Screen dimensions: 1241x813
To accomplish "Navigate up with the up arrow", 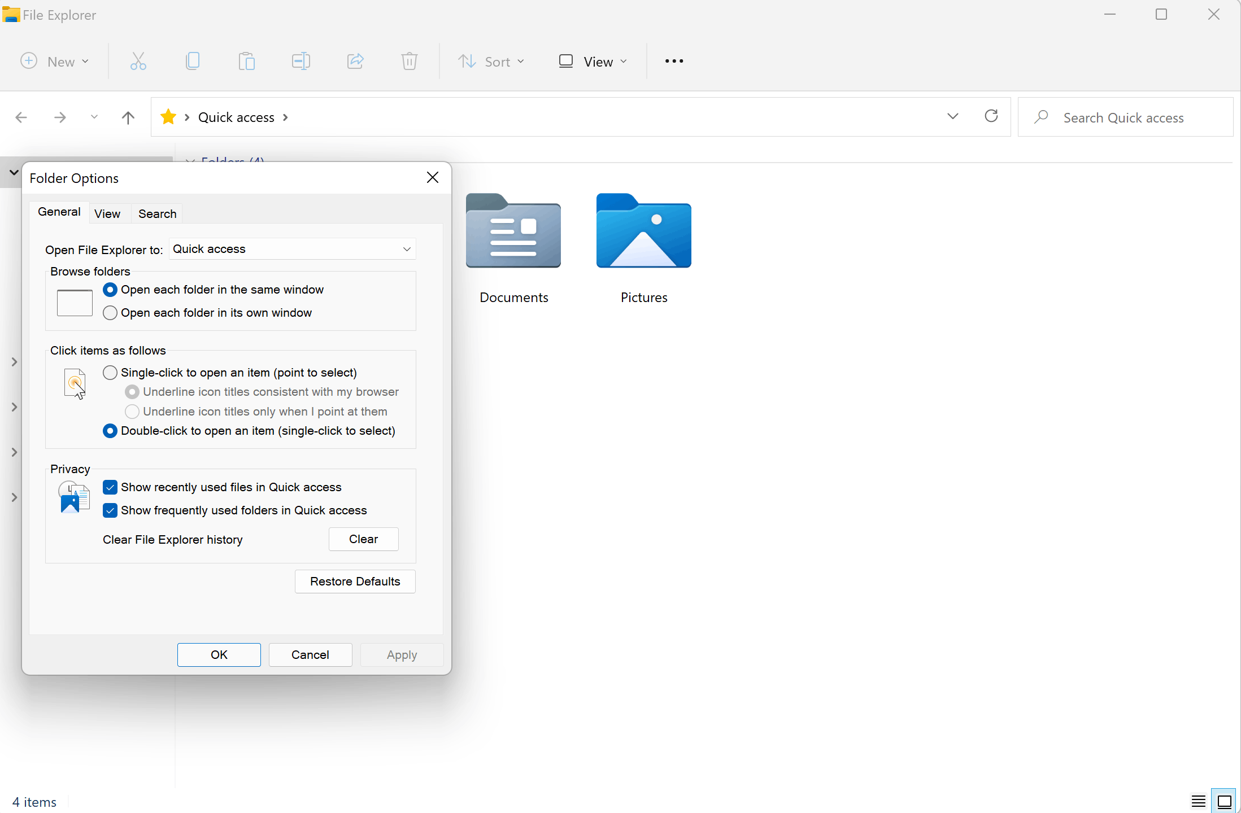I will point(128,117).
